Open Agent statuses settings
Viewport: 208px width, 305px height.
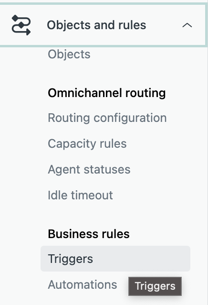click(89, 169)
